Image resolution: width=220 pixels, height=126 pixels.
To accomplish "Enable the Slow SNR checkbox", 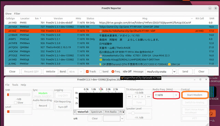I will [x=15, y=103].
